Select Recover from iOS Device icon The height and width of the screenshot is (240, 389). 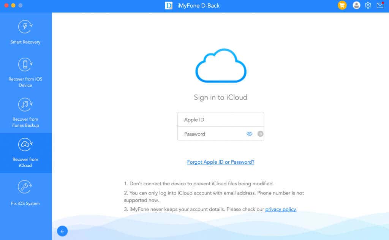coord(25,65)
